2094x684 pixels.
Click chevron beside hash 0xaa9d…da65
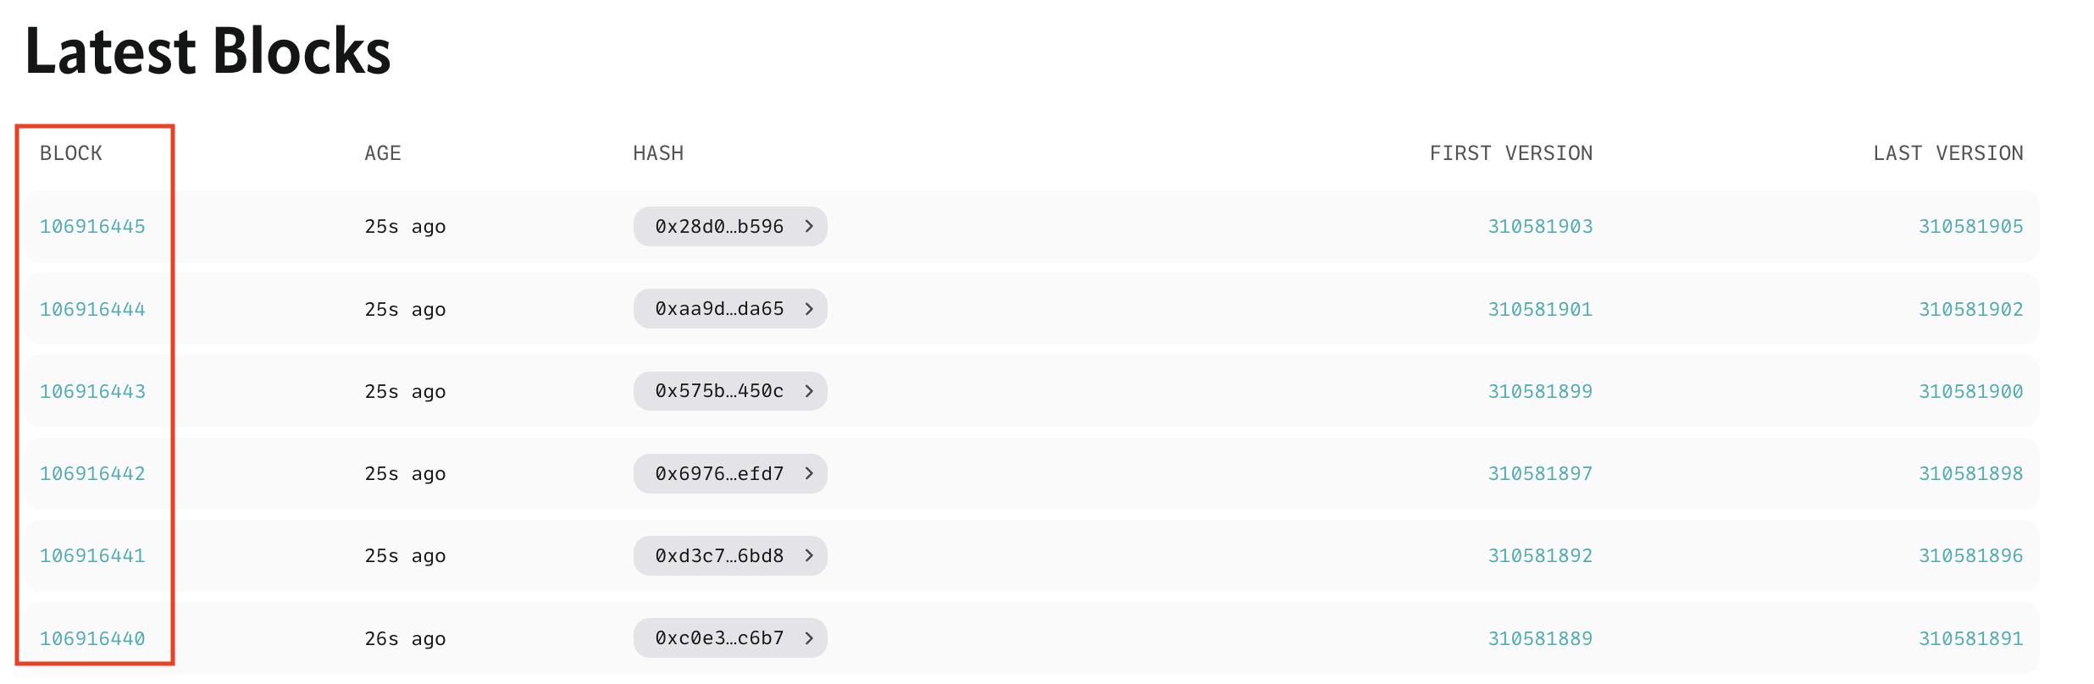(809, 309)
